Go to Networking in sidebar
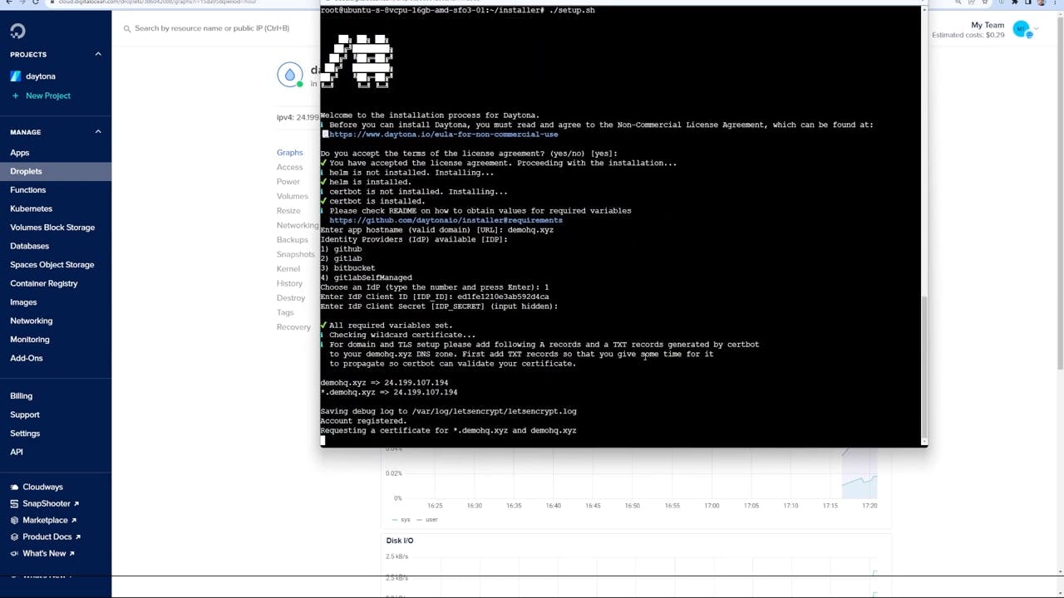This screenshot has height=598, width=1064. [x=32, y=321]
